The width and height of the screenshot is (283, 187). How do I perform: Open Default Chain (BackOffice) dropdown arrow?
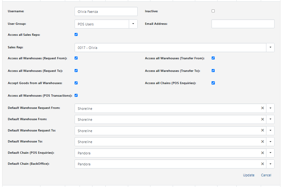(x=270, y=164)
